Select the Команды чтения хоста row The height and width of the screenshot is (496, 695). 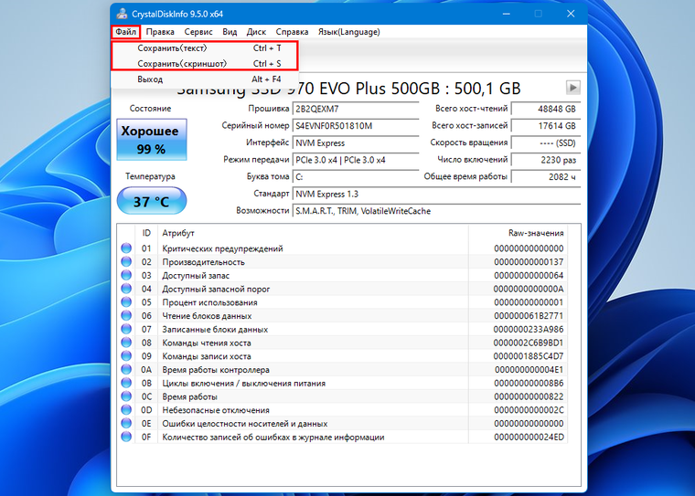[x=343, y=343]
